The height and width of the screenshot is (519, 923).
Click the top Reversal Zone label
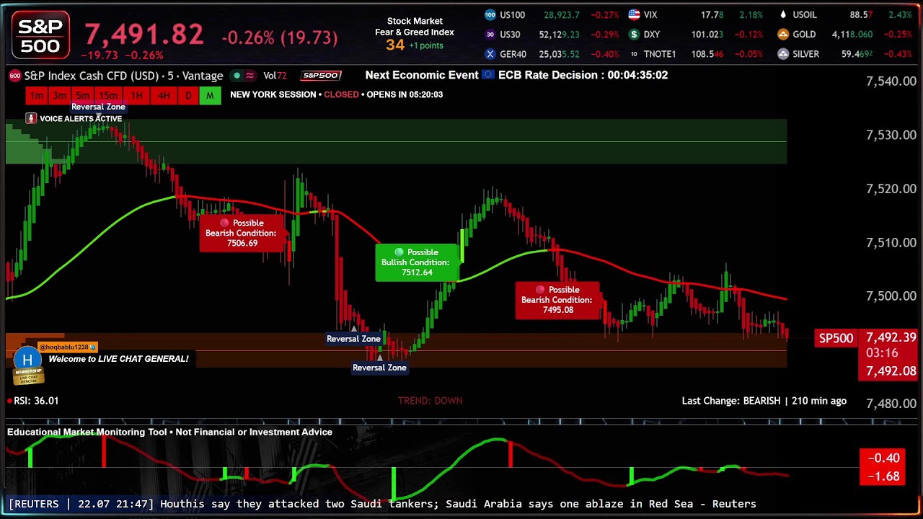coord(98,107)
